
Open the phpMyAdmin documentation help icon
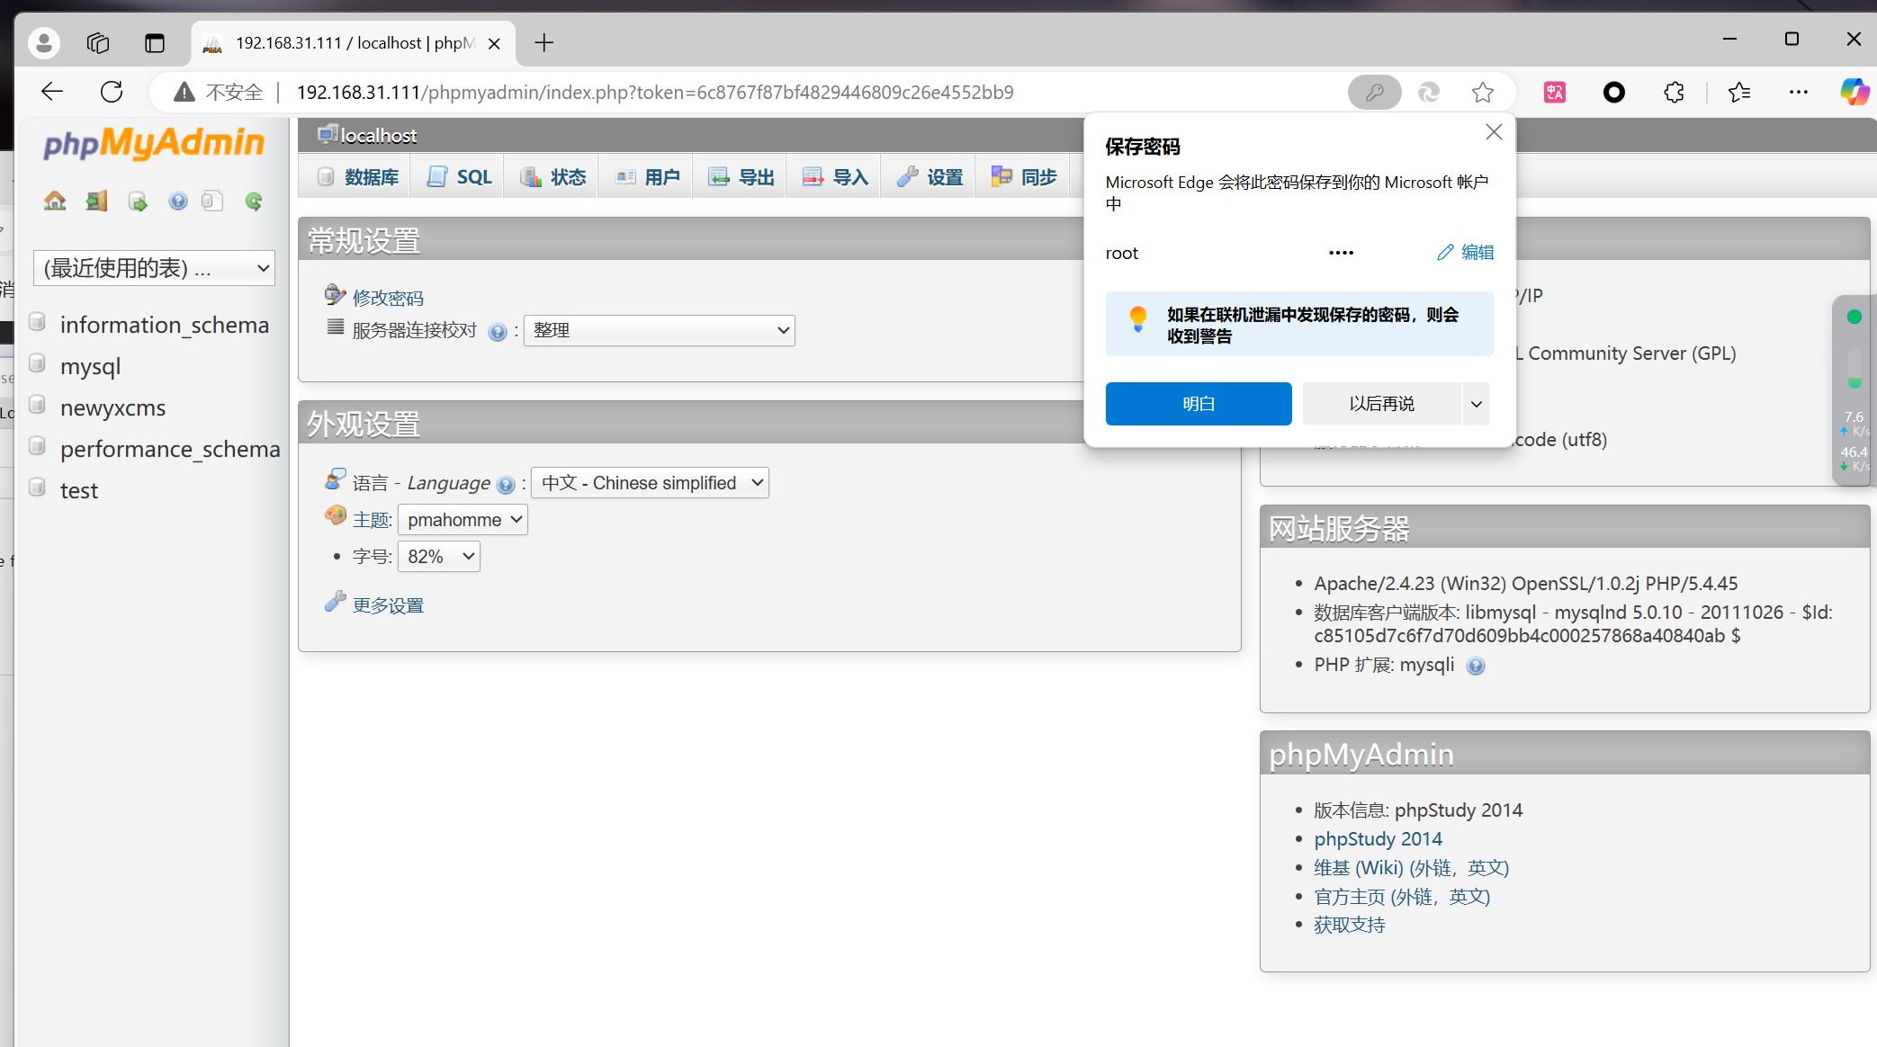pos(178,201)
